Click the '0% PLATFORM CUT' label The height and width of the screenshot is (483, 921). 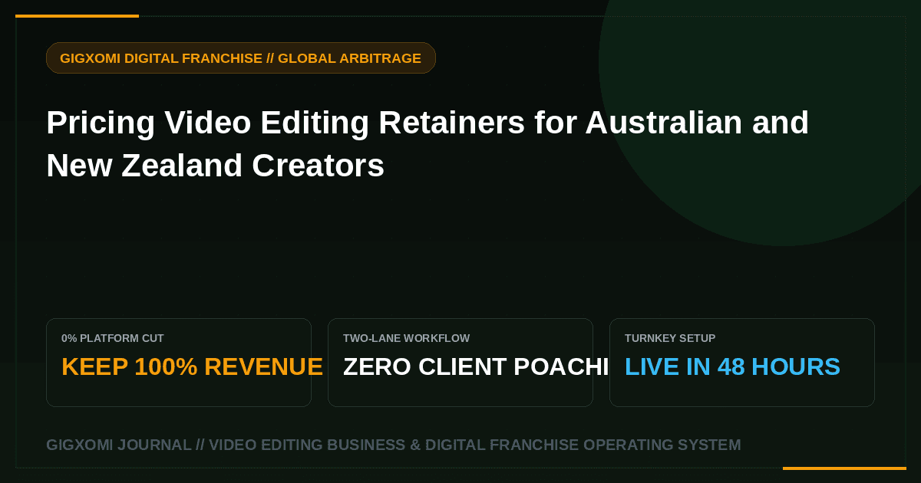tap(112, 338)
